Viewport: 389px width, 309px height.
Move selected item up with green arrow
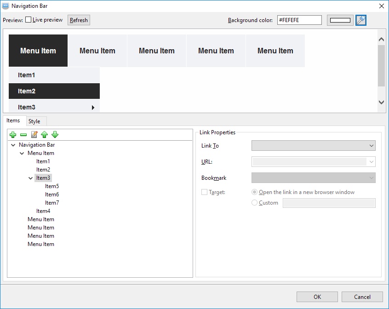click(45, 135)
